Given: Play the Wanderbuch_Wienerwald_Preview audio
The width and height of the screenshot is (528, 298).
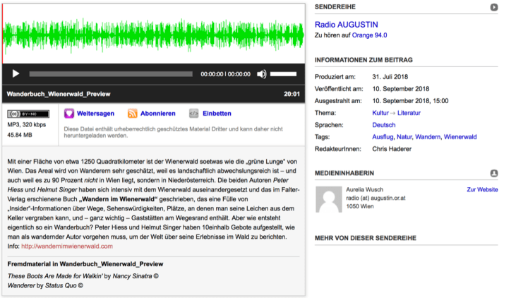Looking at the screenshot, I should point(16,73).
